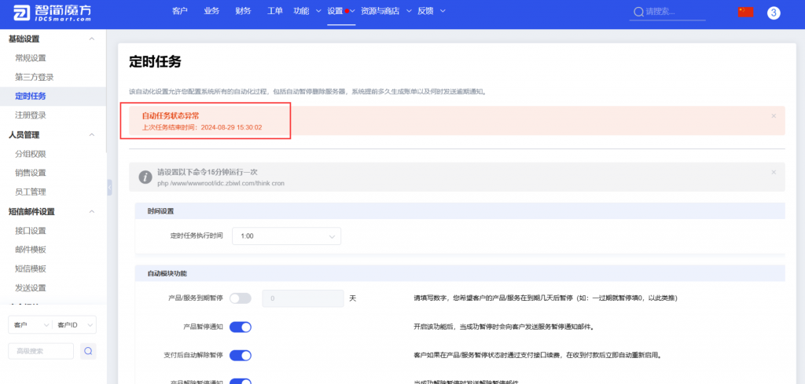Click the IDCSmart logo

[53, 13]
